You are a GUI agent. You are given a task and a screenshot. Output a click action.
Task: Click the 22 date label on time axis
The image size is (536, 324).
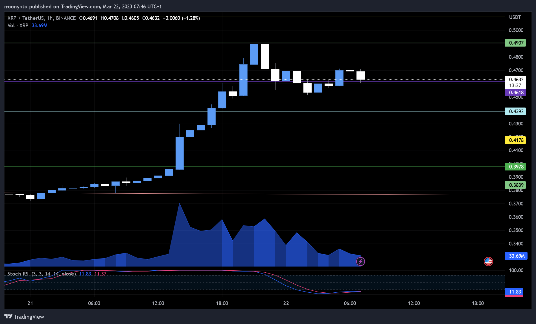[286, 303]
